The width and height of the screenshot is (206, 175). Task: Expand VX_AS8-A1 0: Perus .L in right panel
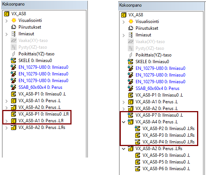point(123,102)
